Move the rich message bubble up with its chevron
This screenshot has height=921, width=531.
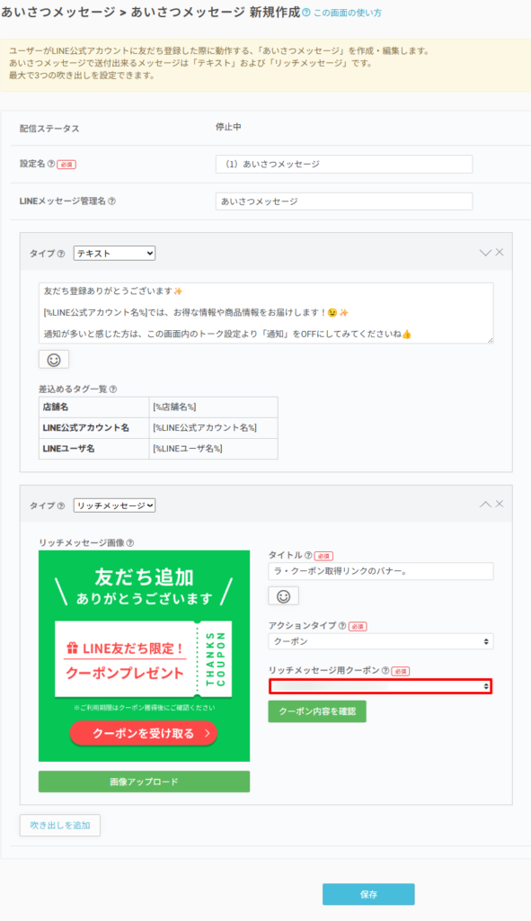click(x=485, y=504)
